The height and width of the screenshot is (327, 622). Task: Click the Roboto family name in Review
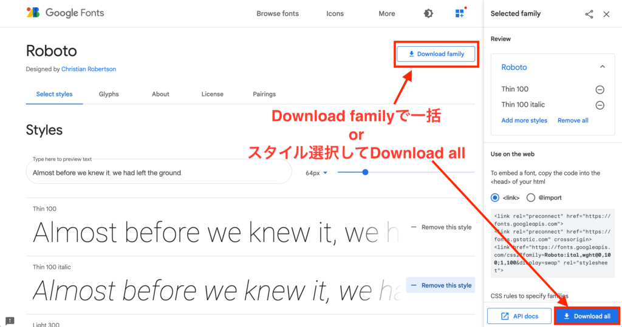point(514,67)
